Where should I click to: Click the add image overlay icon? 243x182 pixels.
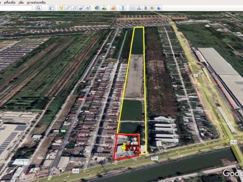tap(82, 8)
